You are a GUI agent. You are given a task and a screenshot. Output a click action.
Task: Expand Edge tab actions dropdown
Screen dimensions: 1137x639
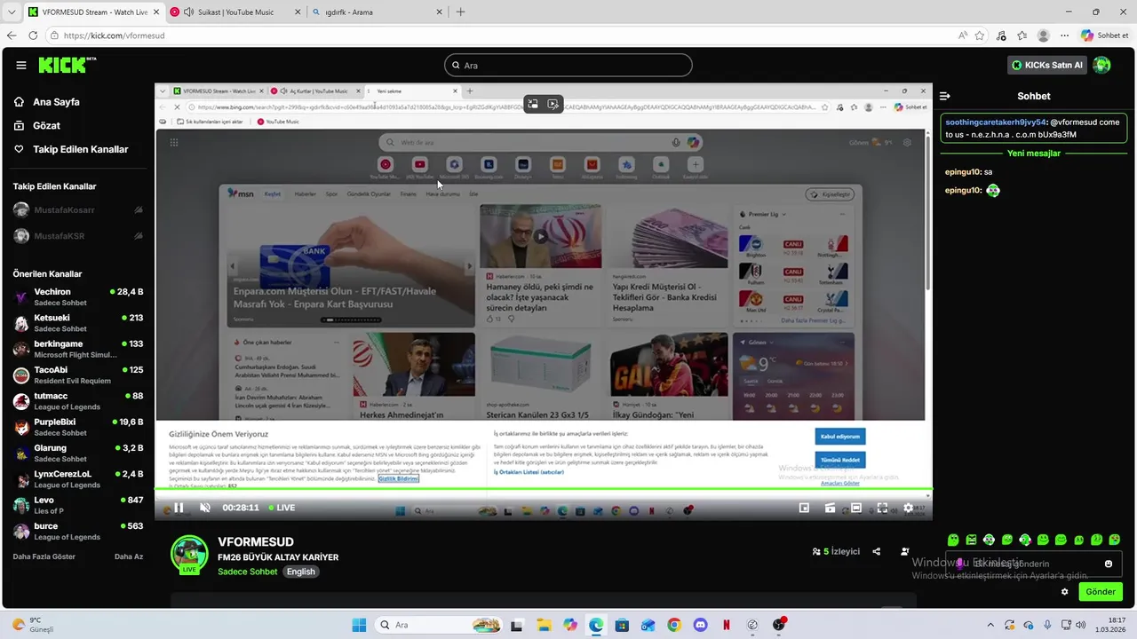(12, 12)
